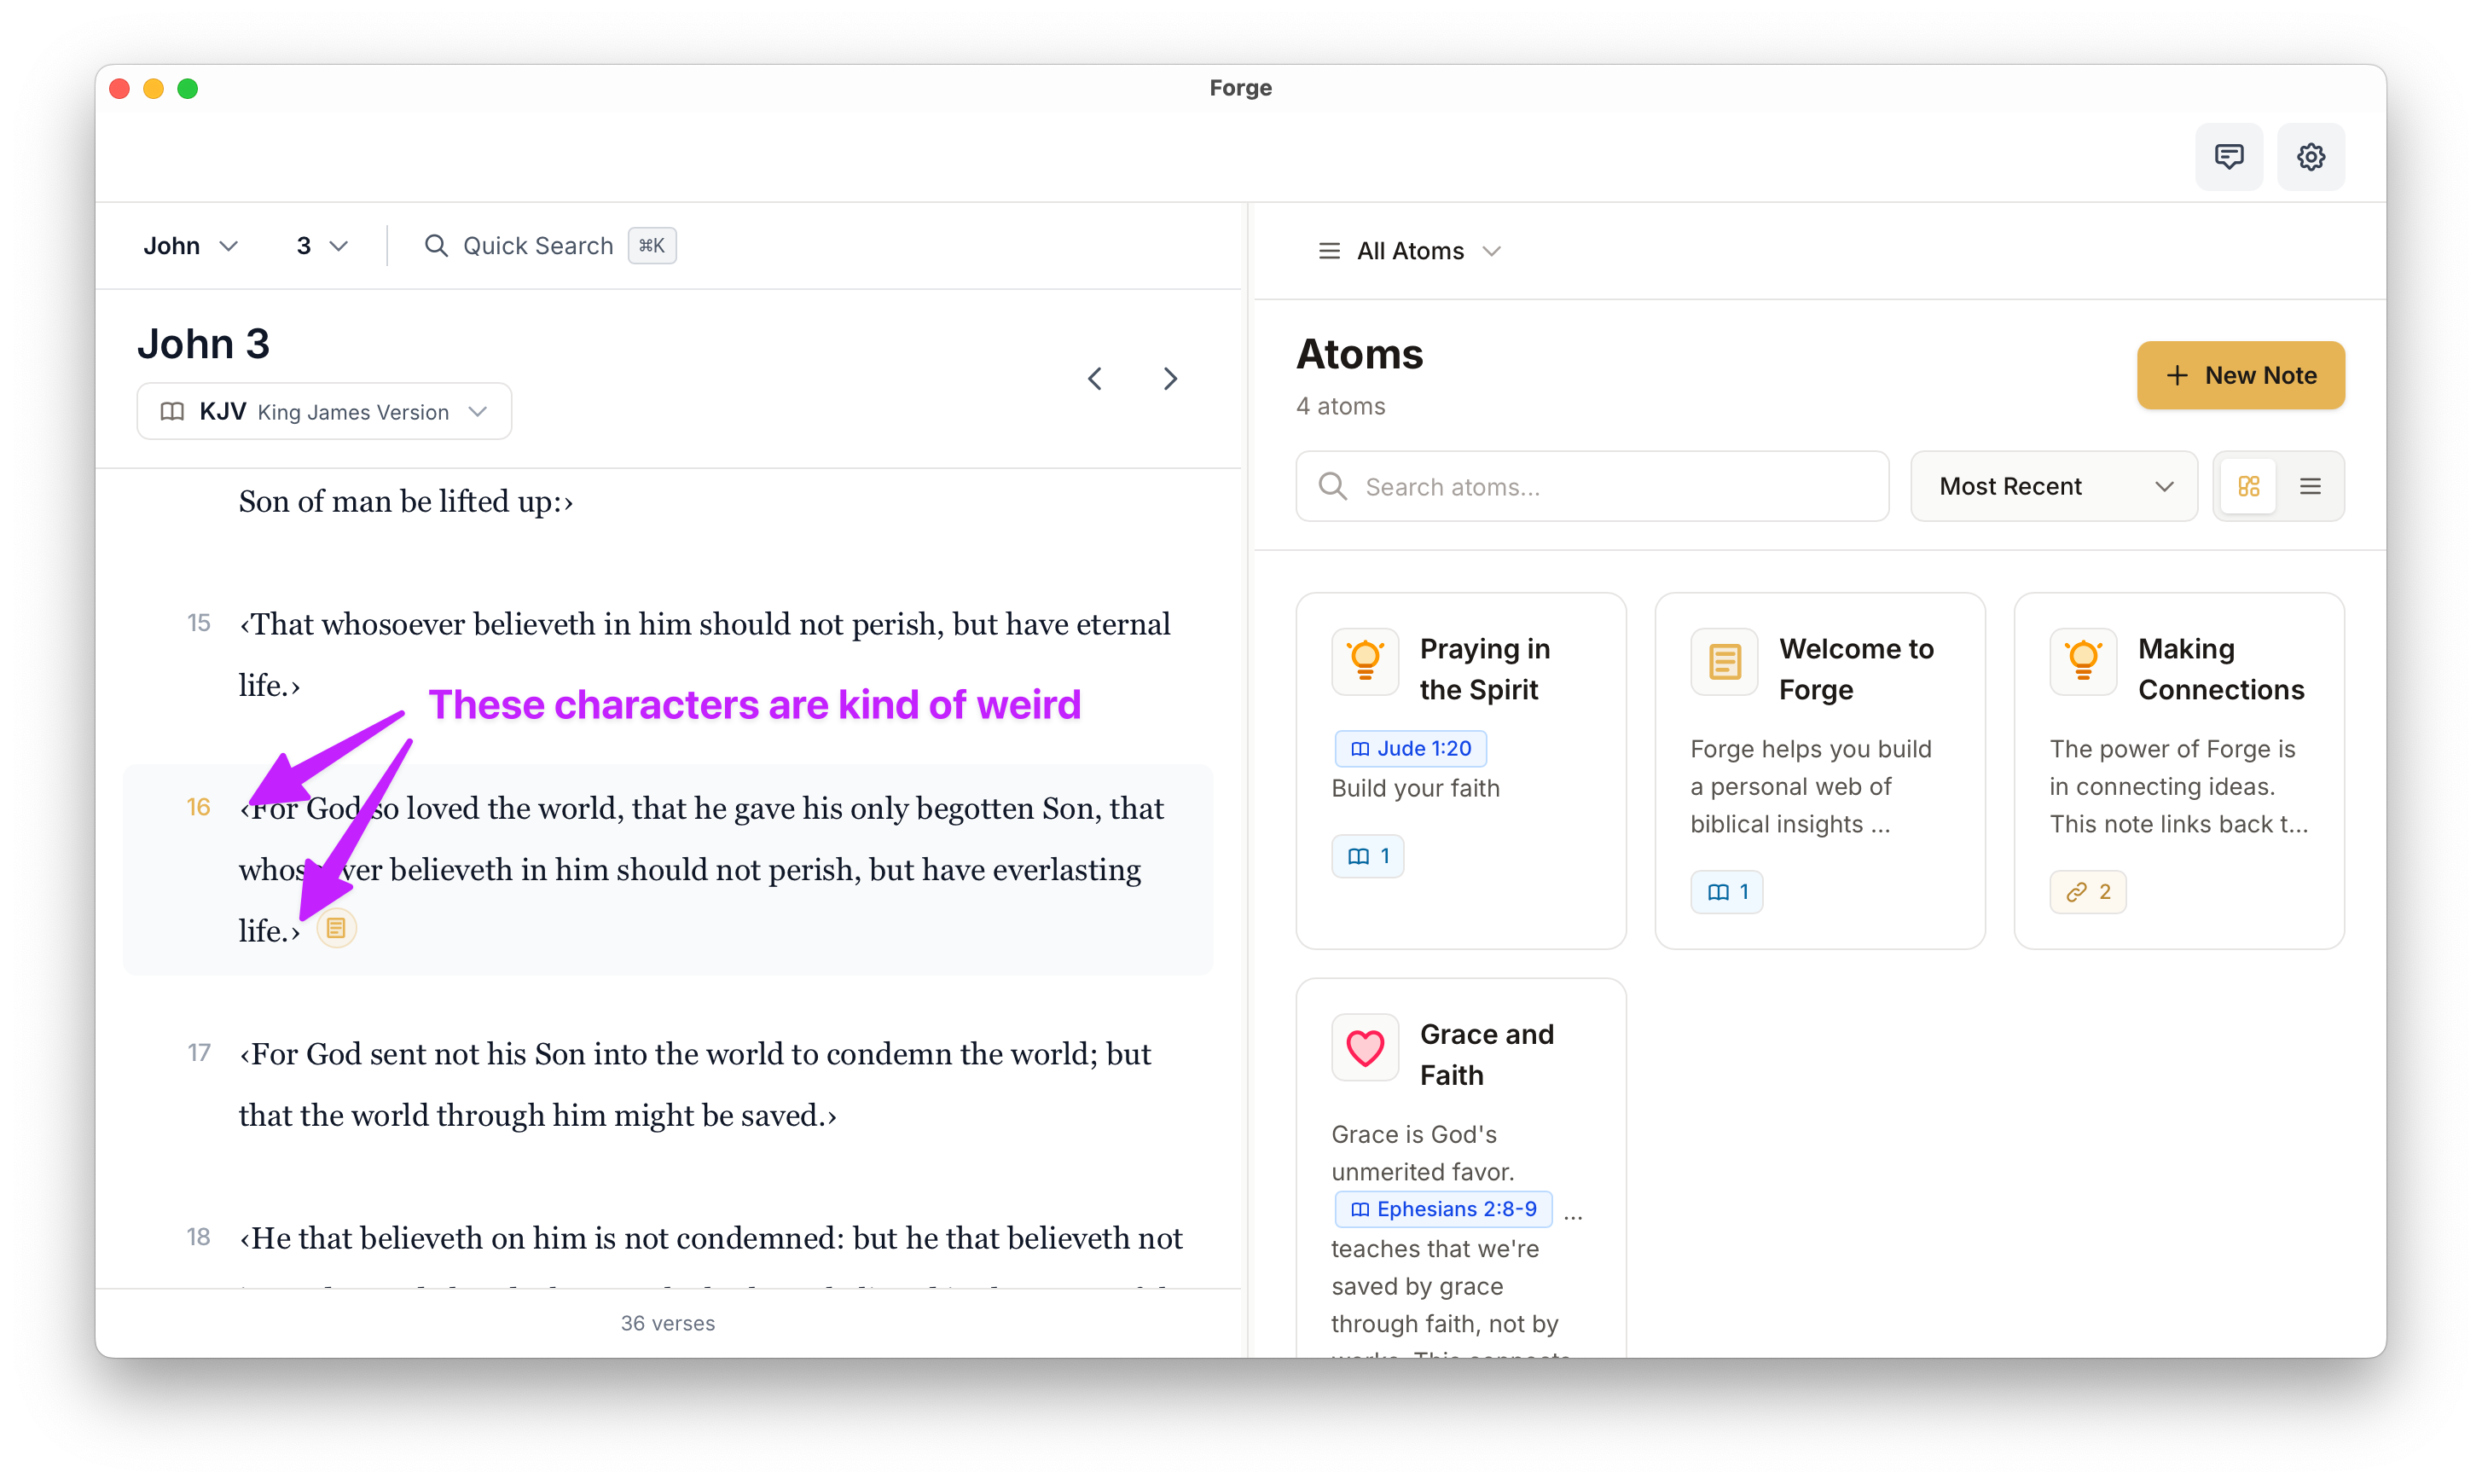
Task: Click the note icon on Welcome to Forge
Action: pos(1723,661)
